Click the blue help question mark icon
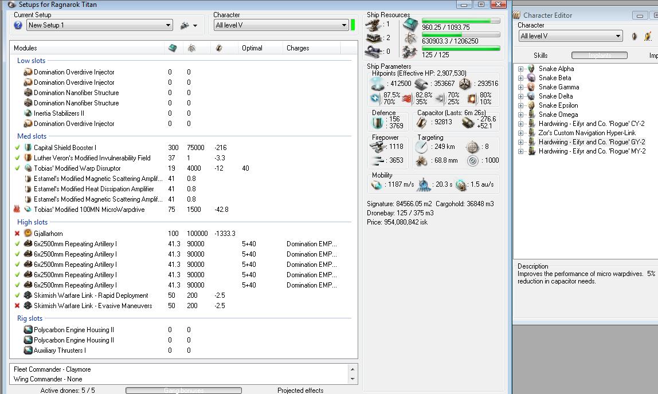Image resolution: width=658 pixels, height=394 pixels. pyautogui.click(x=18, y=25)
